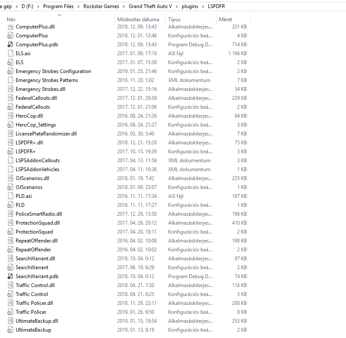This screenshot has width=346, height=338.
Task: Go to plugins breadcrumb folder
Action: 190,6
